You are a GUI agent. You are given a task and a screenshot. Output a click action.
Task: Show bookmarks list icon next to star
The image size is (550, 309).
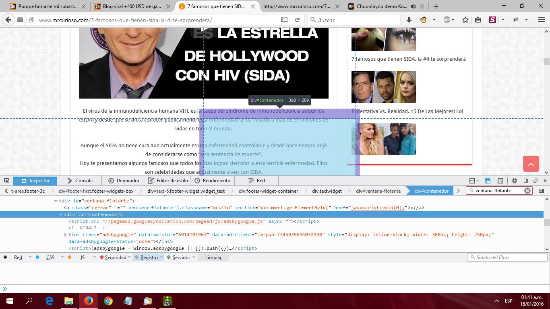478,20
